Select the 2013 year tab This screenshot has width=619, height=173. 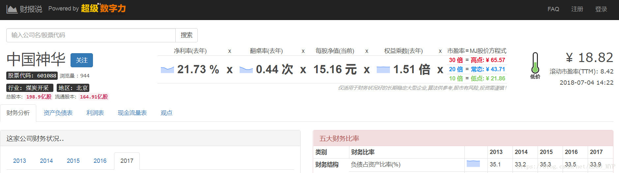pyautogui.click(x=19, y=161)
